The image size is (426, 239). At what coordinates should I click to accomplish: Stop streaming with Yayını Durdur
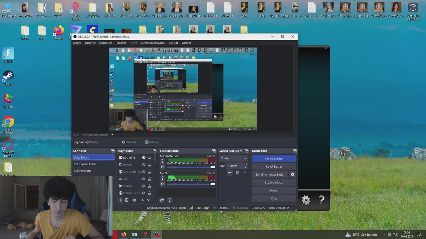pos(274,159)
